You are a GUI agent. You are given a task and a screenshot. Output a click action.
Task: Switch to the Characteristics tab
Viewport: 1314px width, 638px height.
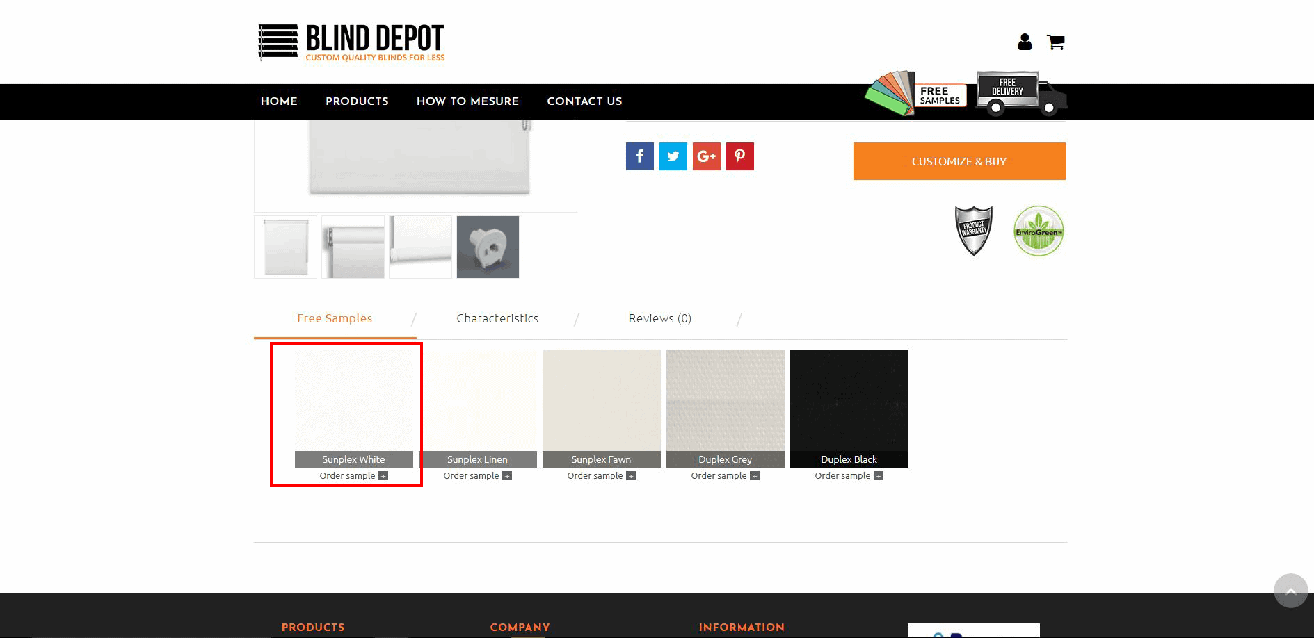497,318
